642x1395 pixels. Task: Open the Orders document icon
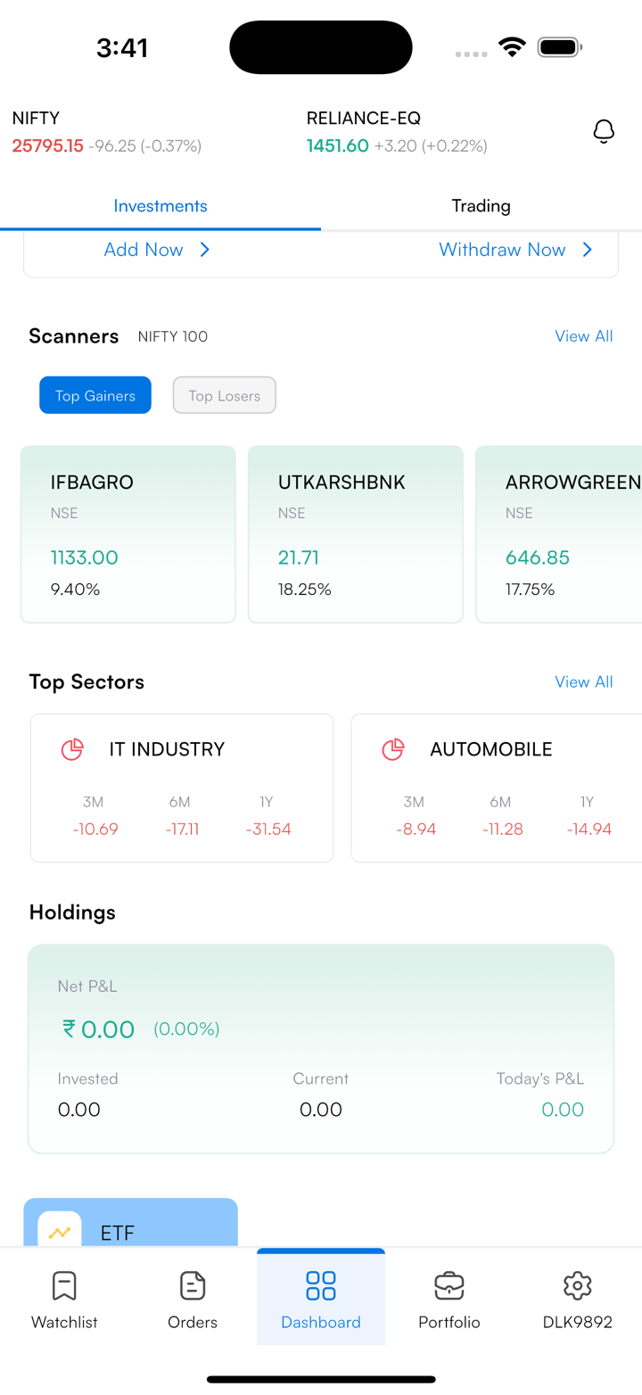pyautogui.click(x=193, y=1285)
